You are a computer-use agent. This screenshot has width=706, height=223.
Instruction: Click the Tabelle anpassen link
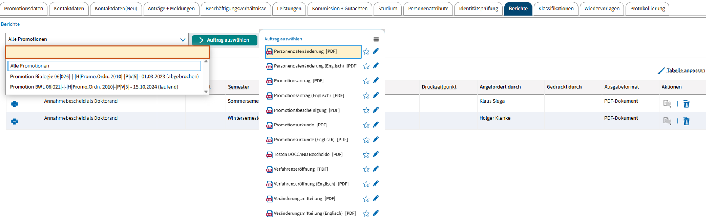pyautogui.click(x=685, y=71)
